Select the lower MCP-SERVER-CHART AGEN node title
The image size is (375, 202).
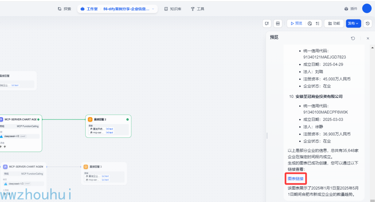[x=26, y=167]
